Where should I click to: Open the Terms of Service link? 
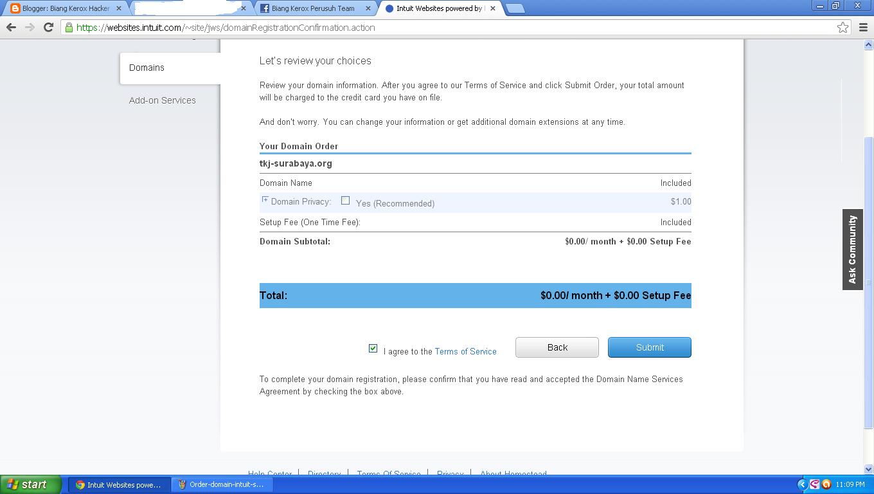pyautogui.click(x=465, y=351)
